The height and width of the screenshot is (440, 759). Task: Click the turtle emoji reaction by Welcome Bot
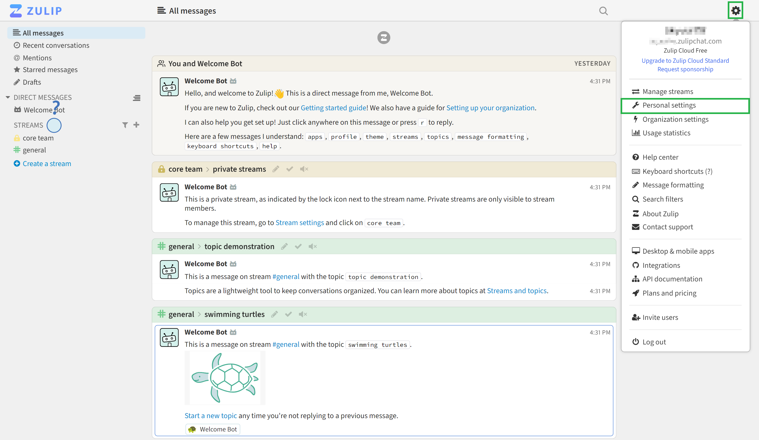pyautogui.click(x=213, y=429)
